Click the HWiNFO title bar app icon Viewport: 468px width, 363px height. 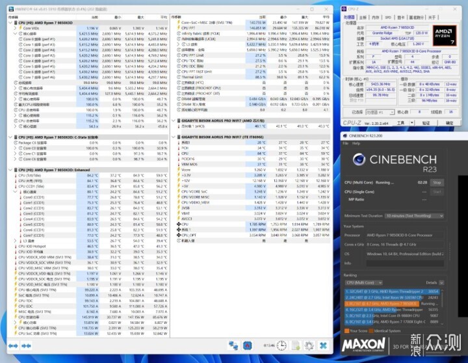[11, 9]
